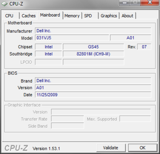This screenshot has width=160, height=154.
Task: Click the BIOS Brand Dell Inc. field
Action: tap(93, 81)
